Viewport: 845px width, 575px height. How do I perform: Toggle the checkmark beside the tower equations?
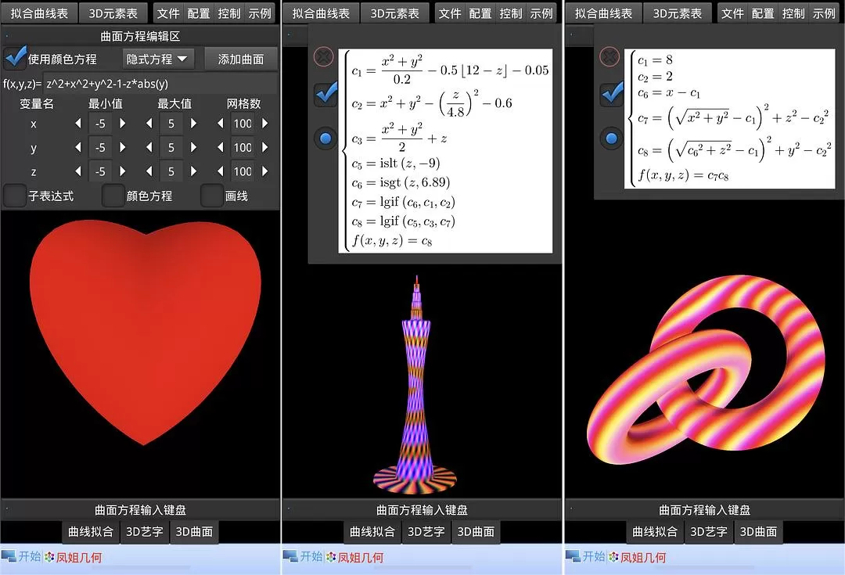tap(325, 94)
